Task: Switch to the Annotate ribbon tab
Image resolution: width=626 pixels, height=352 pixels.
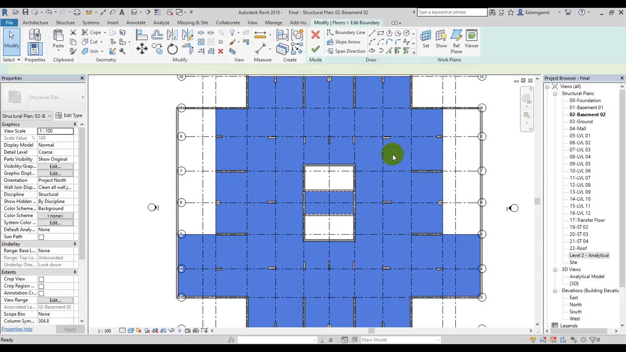Action: click(135, 22)
